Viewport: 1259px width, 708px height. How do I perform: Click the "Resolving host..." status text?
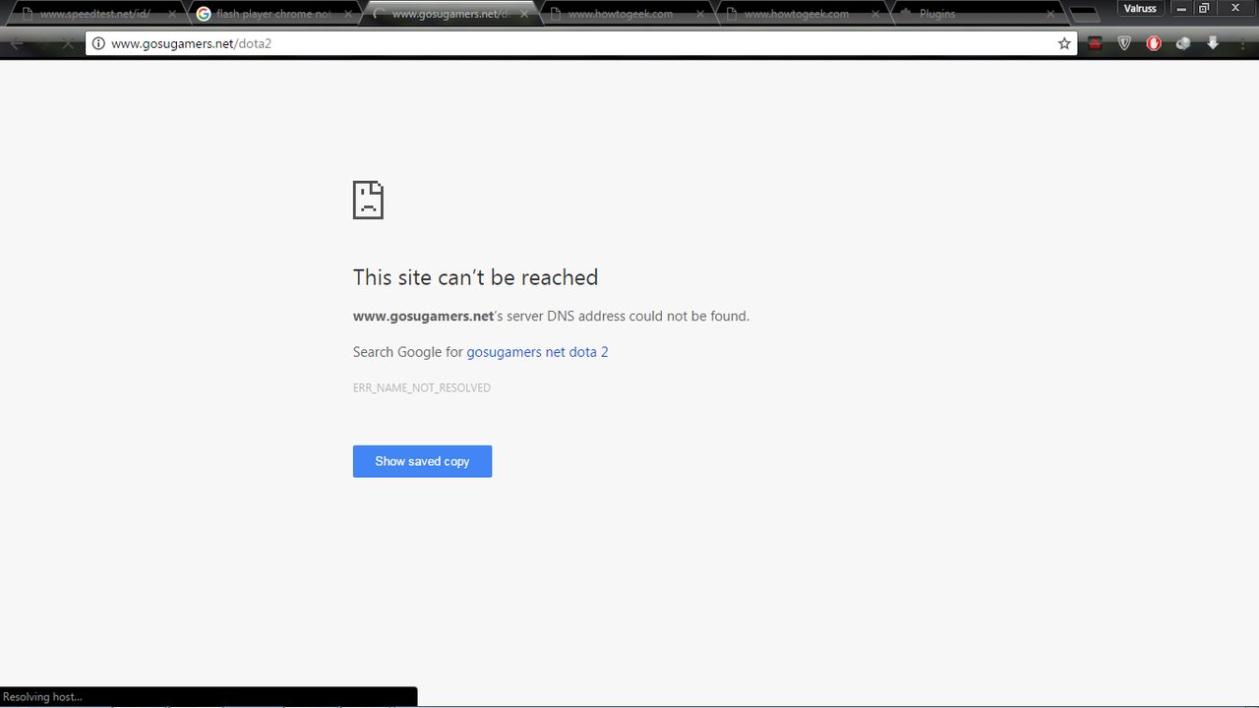click(x=42, y=697)
